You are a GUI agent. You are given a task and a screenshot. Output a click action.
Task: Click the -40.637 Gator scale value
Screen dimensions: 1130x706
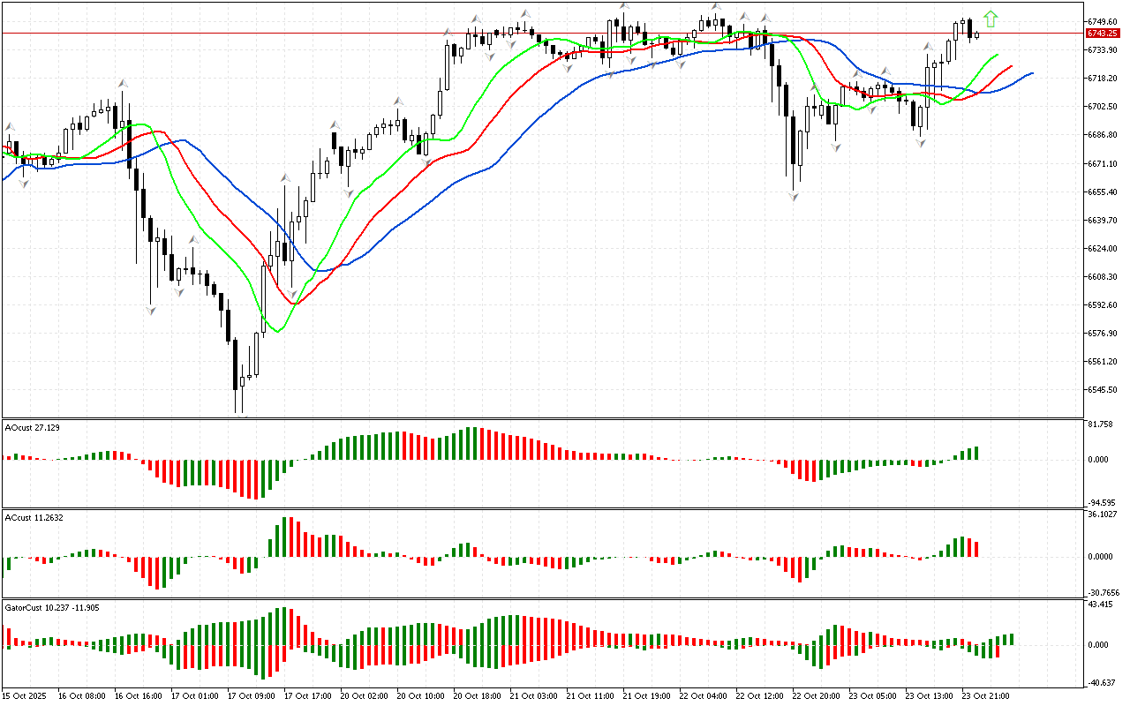[x=1100, y=682]
